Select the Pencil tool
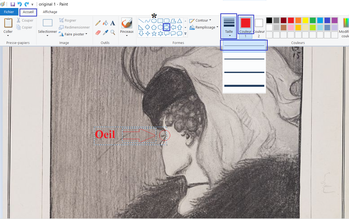349x219 pixels. pos(98,23)
